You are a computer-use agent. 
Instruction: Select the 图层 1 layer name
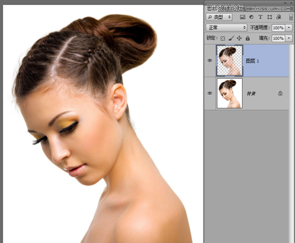(252, 61)
